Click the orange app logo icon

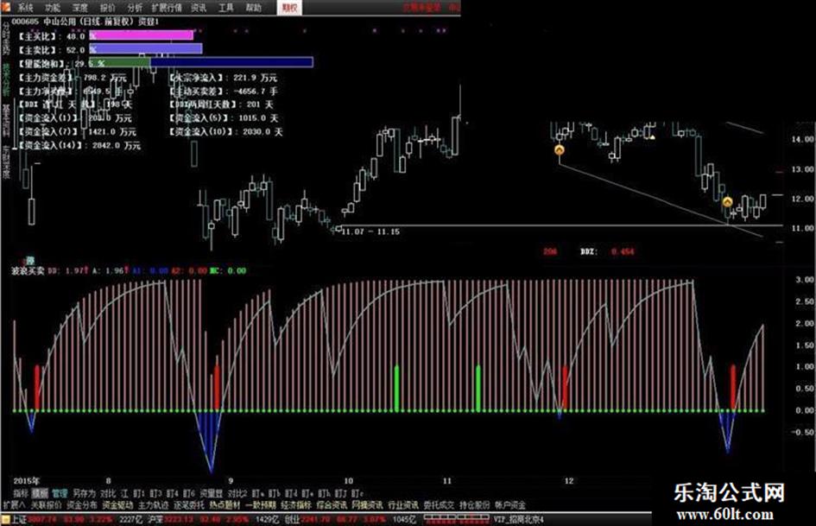5,7
